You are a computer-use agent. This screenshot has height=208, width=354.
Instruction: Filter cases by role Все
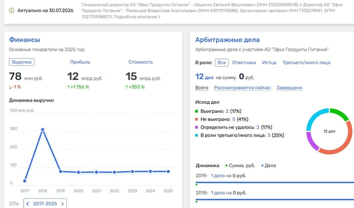tap(221, 63)
